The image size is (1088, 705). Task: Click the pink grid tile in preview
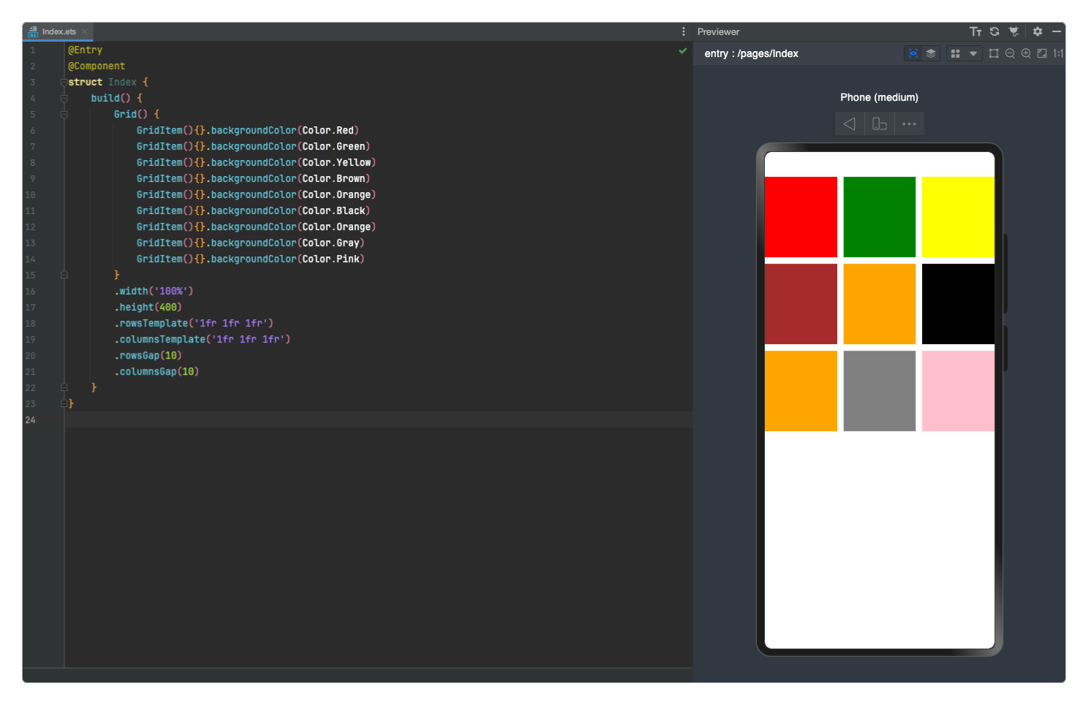pos(958,391)
